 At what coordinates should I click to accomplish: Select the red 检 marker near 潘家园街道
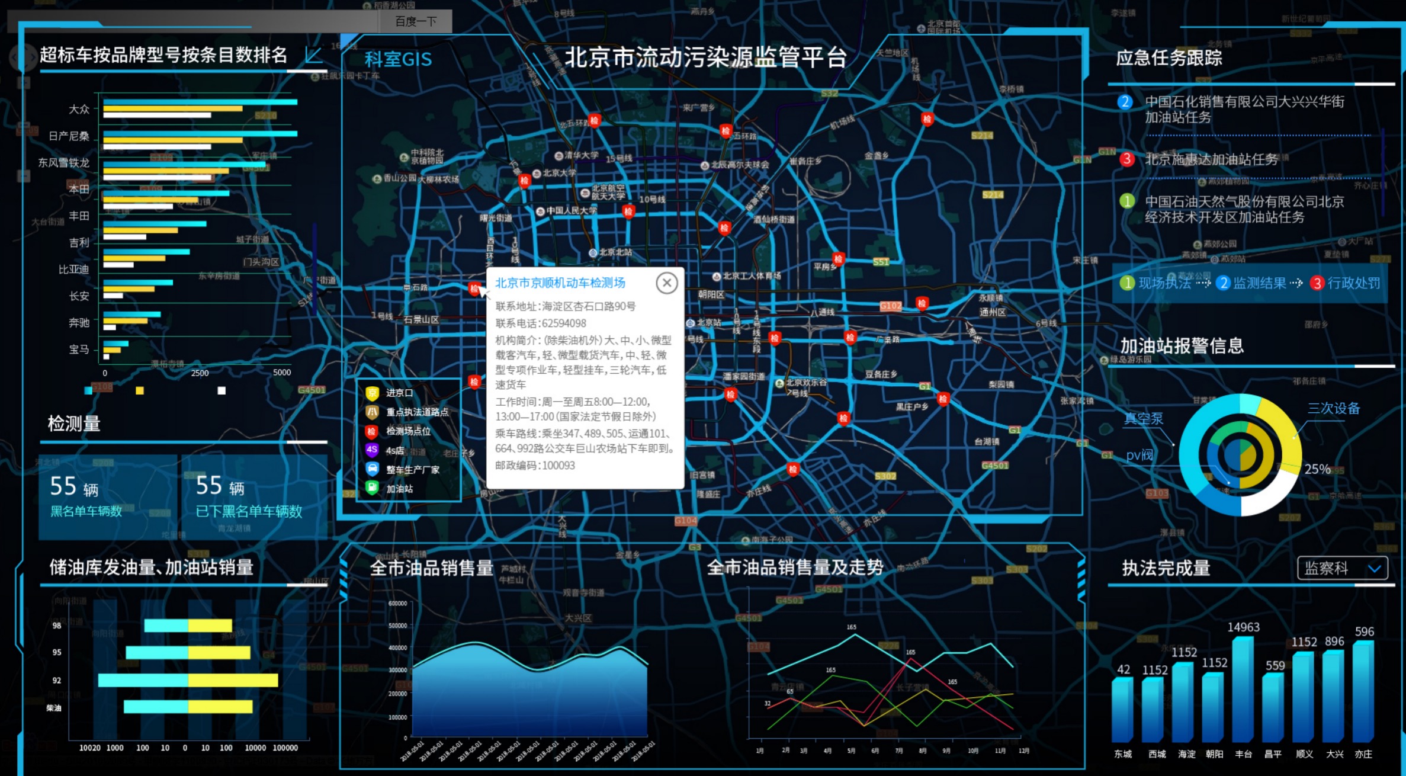(x=730, y=395)
